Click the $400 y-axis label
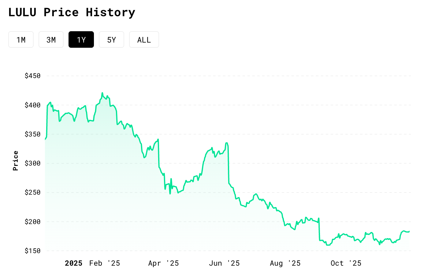The height and width of the screenshot is (273, 424). click(x=32, y=105)
